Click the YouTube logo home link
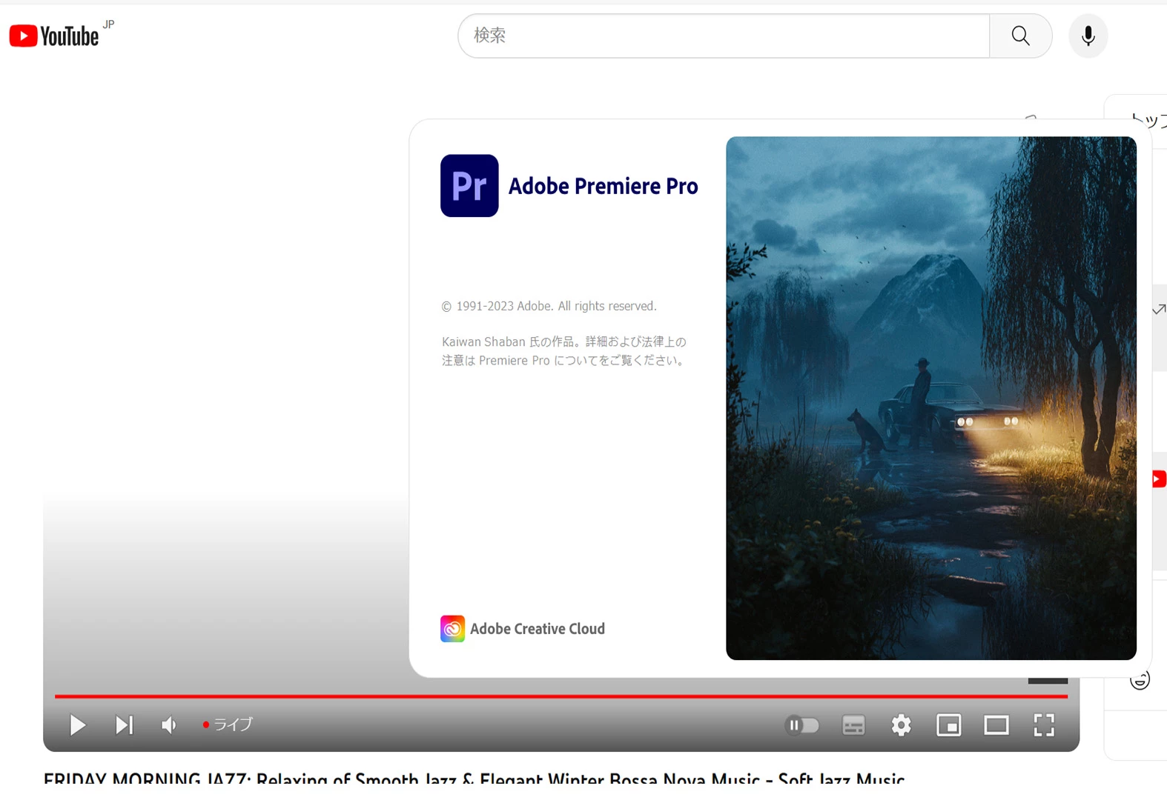The height and width of the screenshot is (800, 1167). pos(54,36)
